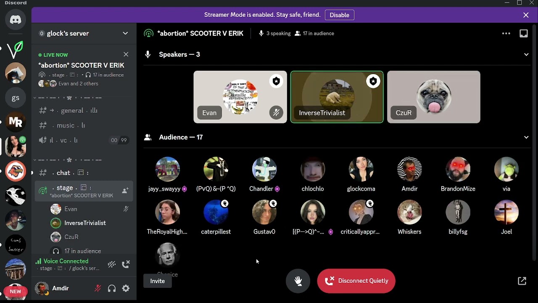Open InverseTrivialist's speaker tile
The width and height of the screenshot is (538, 303).
tap(337, 97)
